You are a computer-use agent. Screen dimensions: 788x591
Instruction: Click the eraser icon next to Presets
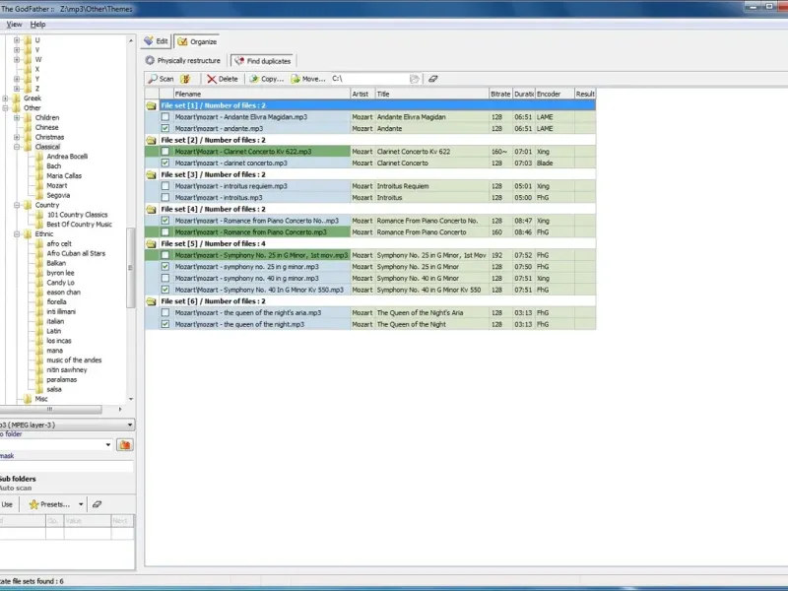[97, 504]
